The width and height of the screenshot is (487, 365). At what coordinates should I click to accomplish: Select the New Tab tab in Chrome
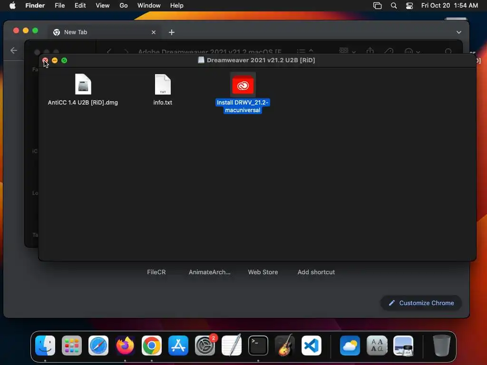click(x=104, y=32)
